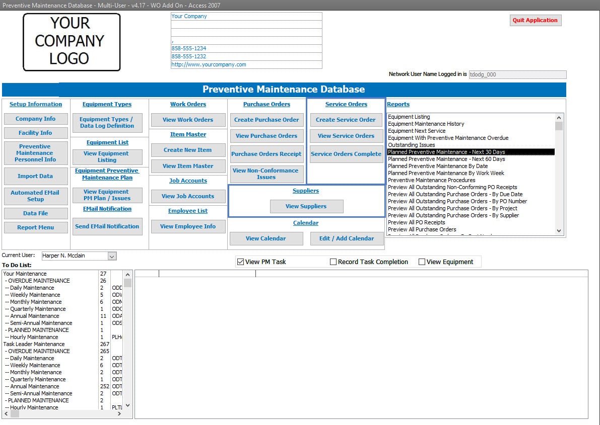Select Planned Preventive Maintenance By Work Week

[471, 173]
